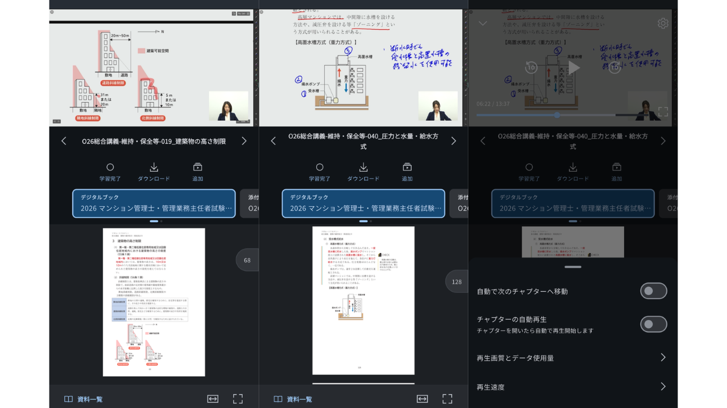Mark lesson 019 建築物の高さ制限 as 学習完了
The height and width of the screenshot is (408, 727).
click(110, 172)
